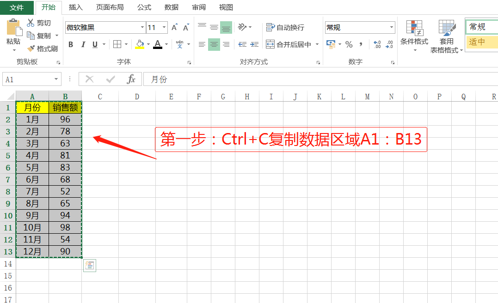
Task: Switch to the View (视图) tab
Action: 226,7
